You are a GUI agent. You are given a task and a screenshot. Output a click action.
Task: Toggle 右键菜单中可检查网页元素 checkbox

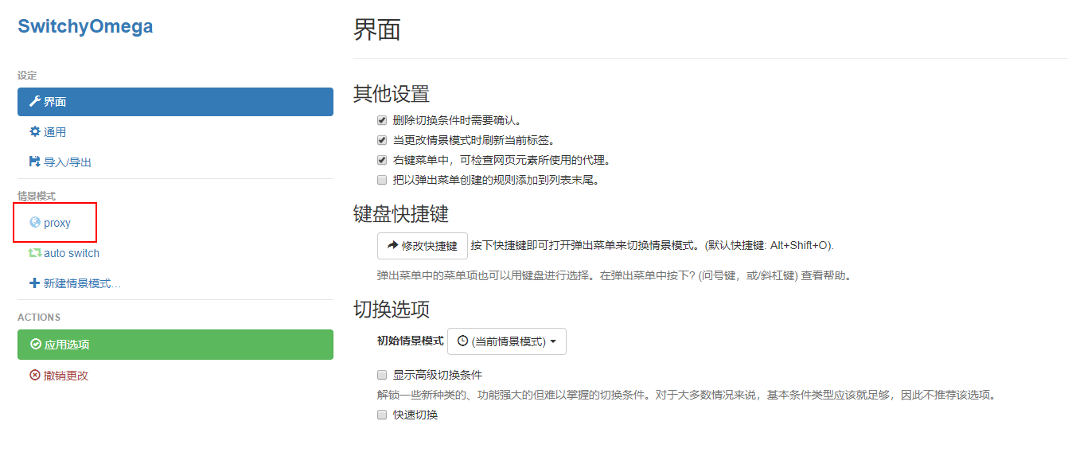(x=382, y=160)
